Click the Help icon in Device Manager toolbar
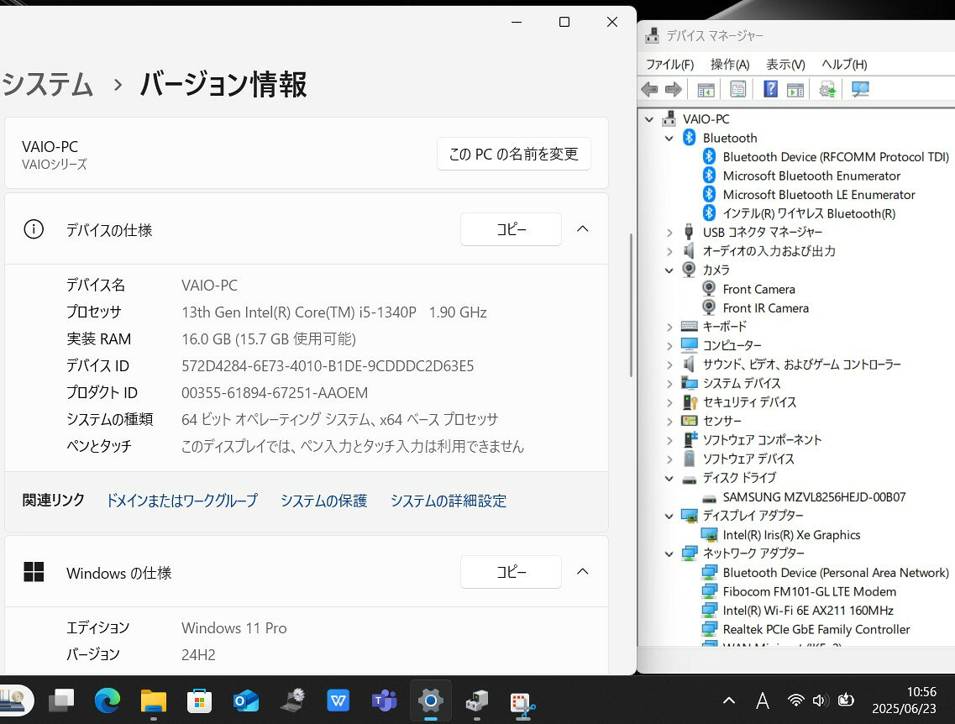 (x=770, y=90)
